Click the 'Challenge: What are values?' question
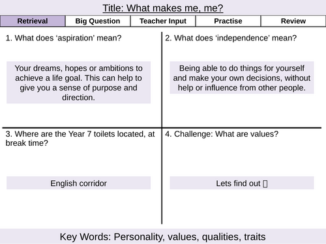The height and width of the screenshot is (244, 326). tap(222, 134)
